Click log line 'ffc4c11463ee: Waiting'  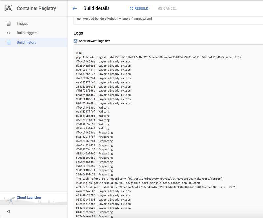tap(93, 108)
